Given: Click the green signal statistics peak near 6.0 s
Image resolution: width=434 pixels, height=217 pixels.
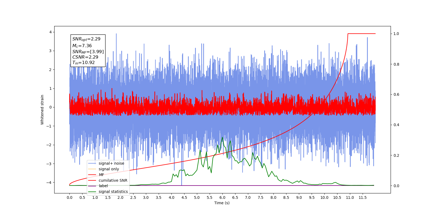Looking at the screenshot, I should (x=222, y=138).
